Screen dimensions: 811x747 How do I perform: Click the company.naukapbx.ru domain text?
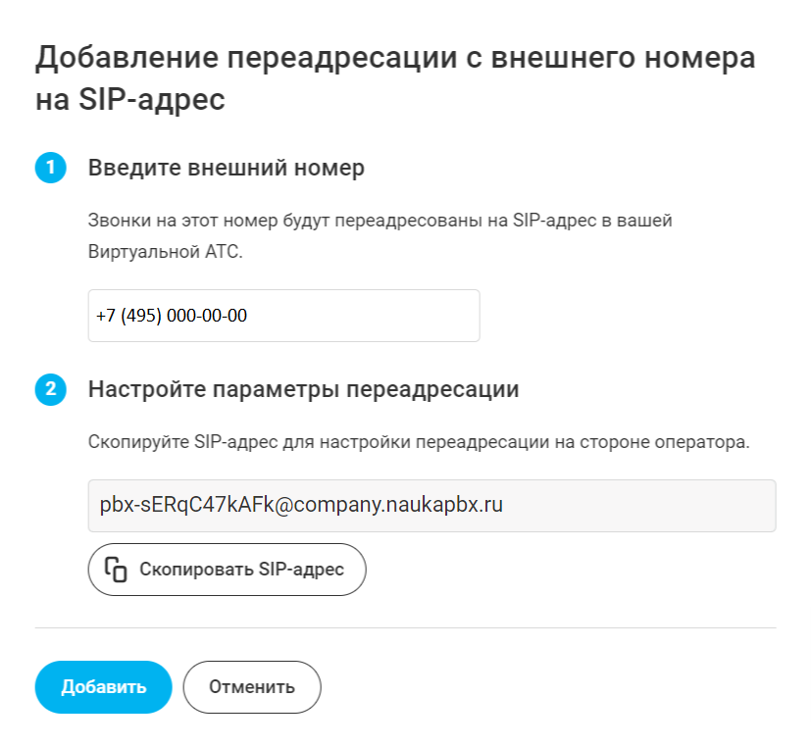point(403,506)
